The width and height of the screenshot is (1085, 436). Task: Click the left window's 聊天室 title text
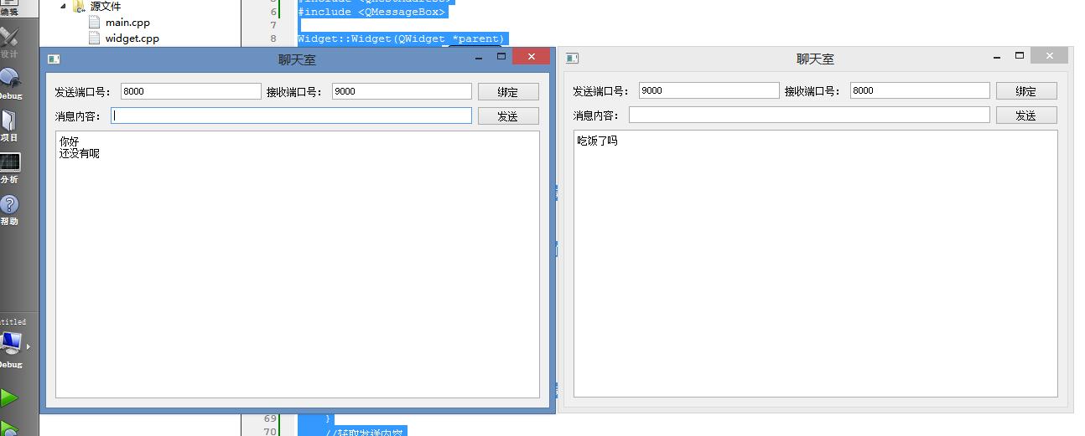point(298,59)
